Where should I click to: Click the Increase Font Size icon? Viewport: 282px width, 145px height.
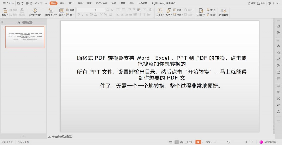[x=108, y=10]
